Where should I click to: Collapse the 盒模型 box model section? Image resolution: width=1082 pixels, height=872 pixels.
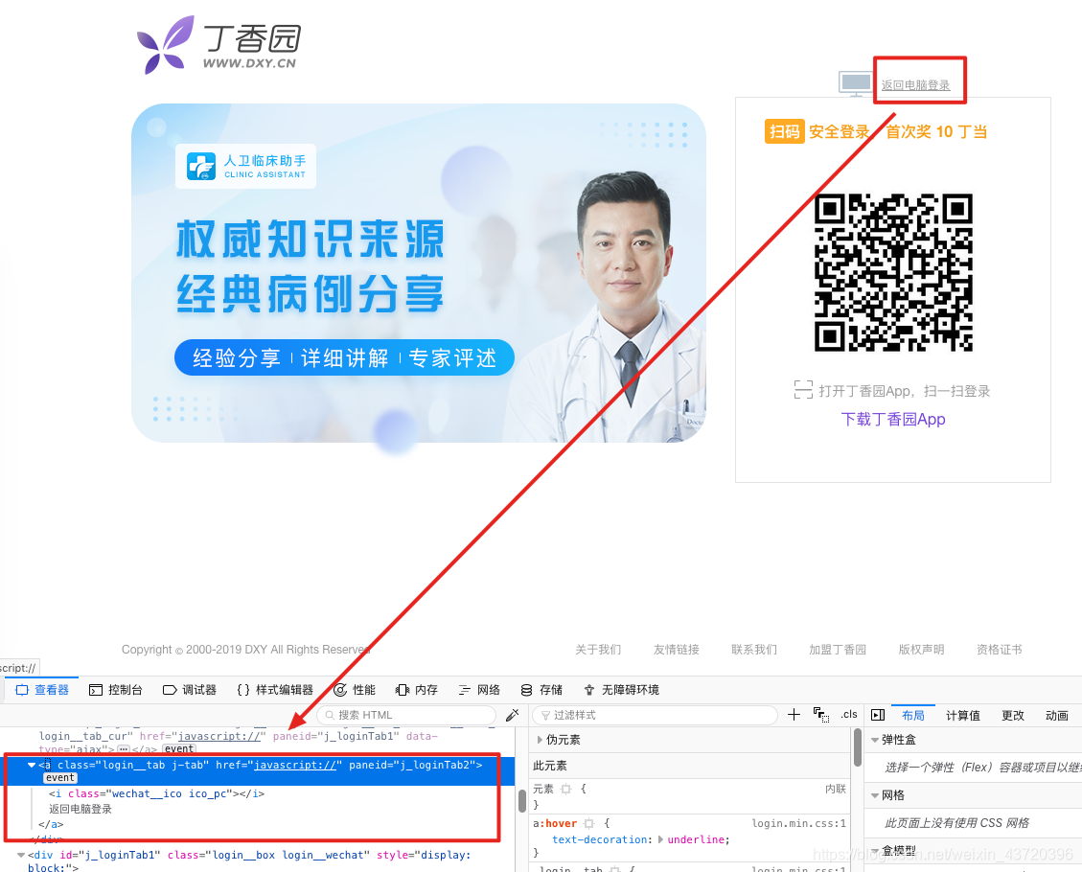coord(875,851)
